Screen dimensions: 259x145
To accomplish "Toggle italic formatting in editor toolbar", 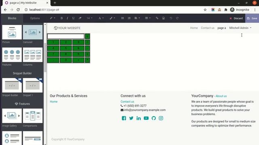I will (68, 18).
